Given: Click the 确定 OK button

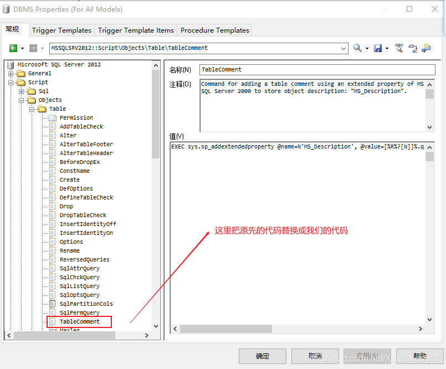Looking at the screenshot, I should (x=262, y=356).
